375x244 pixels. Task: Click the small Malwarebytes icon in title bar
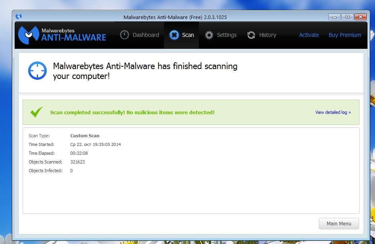[19, 17]
